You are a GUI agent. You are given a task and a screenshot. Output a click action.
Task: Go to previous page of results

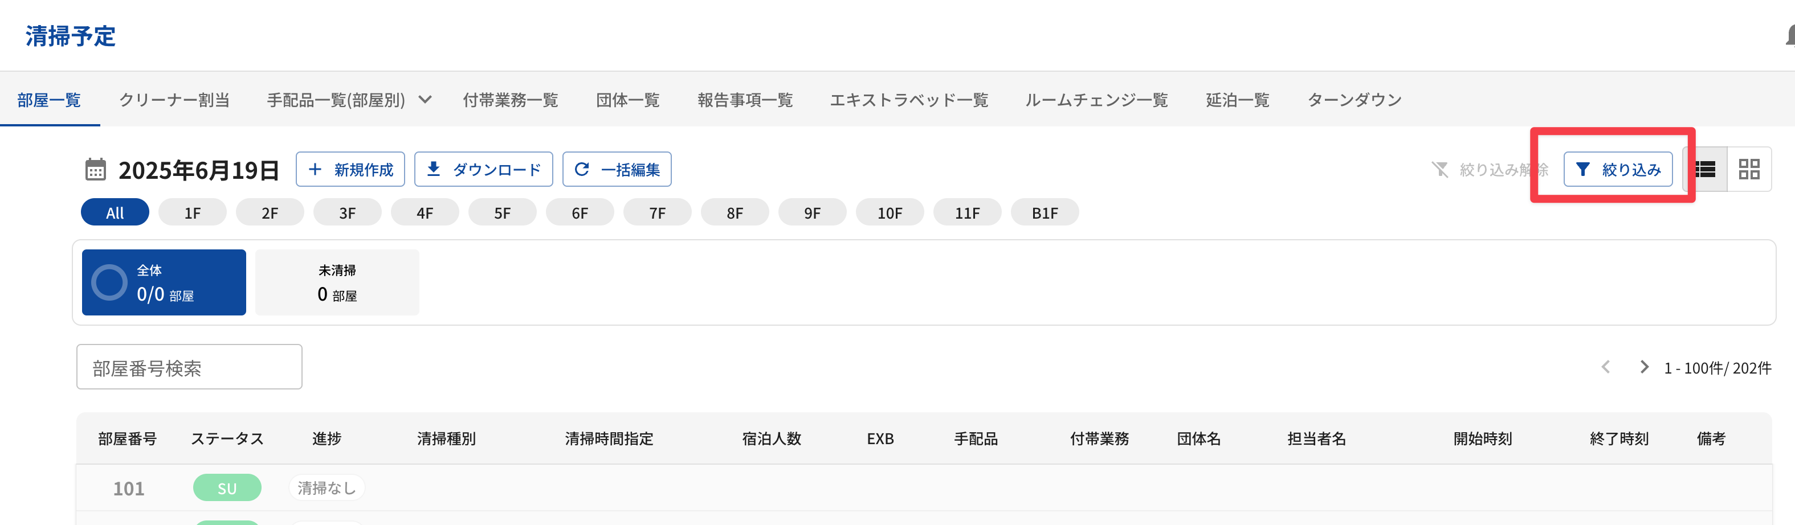pos(1605,367)
